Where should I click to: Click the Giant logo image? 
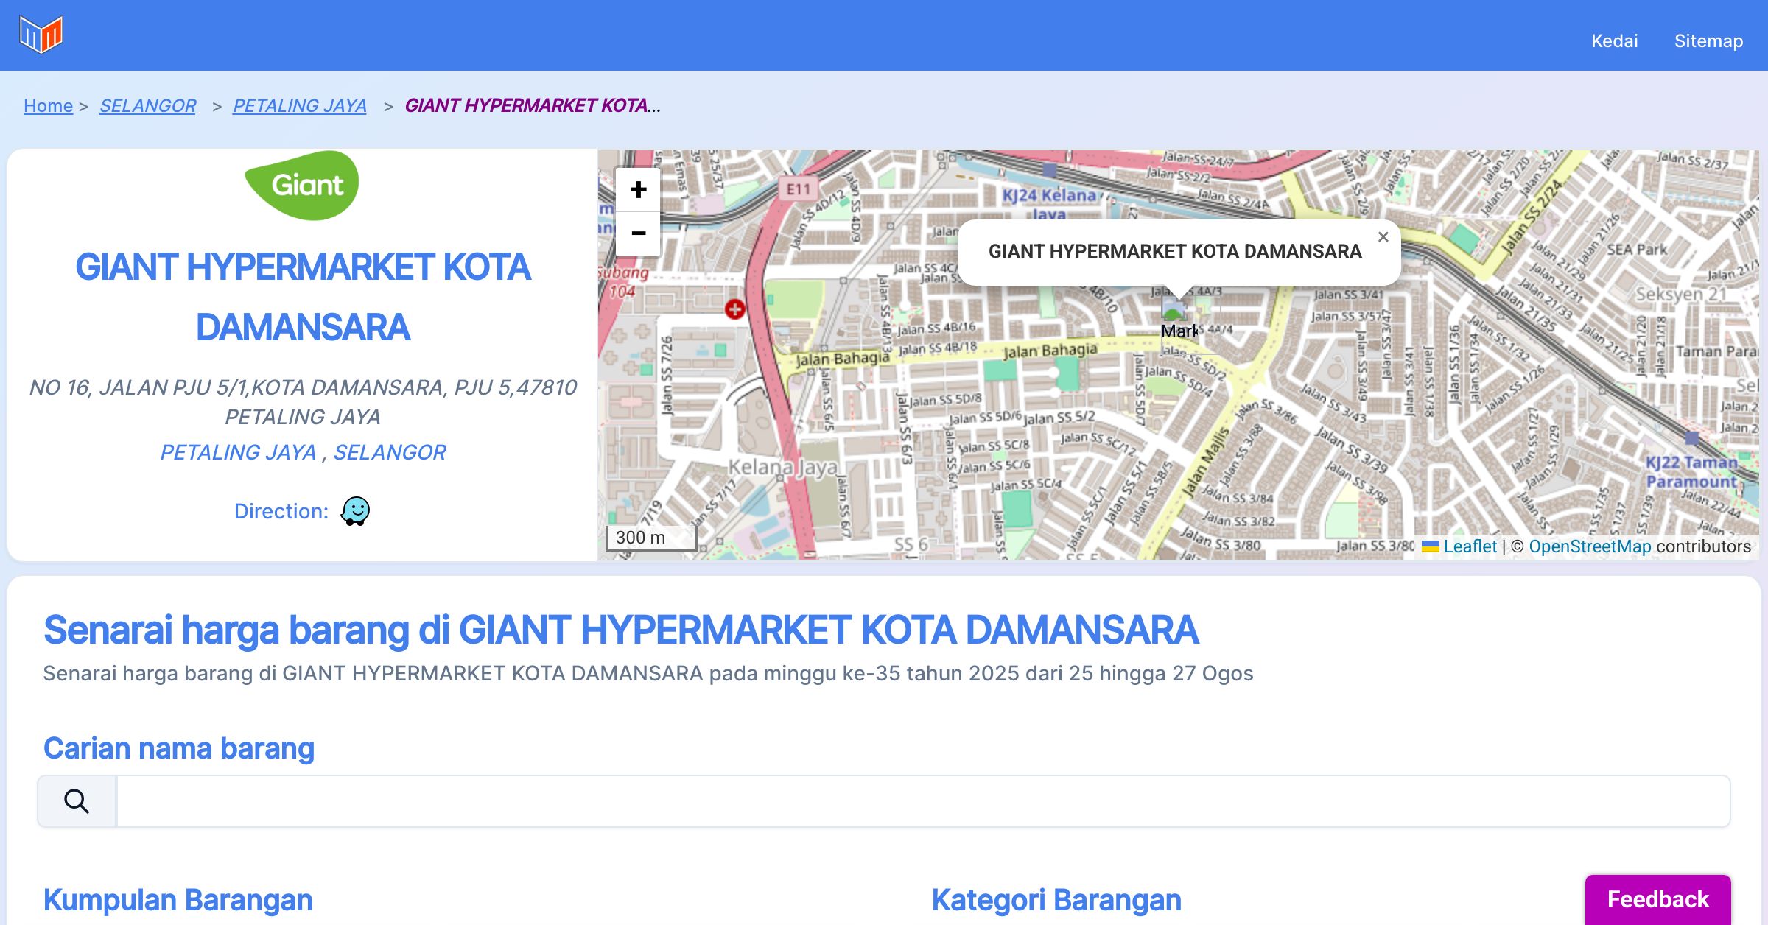302,186
